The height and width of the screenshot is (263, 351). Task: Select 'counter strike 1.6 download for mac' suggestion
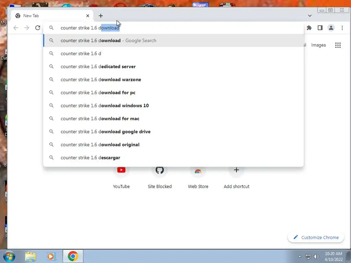click(173, 118)
